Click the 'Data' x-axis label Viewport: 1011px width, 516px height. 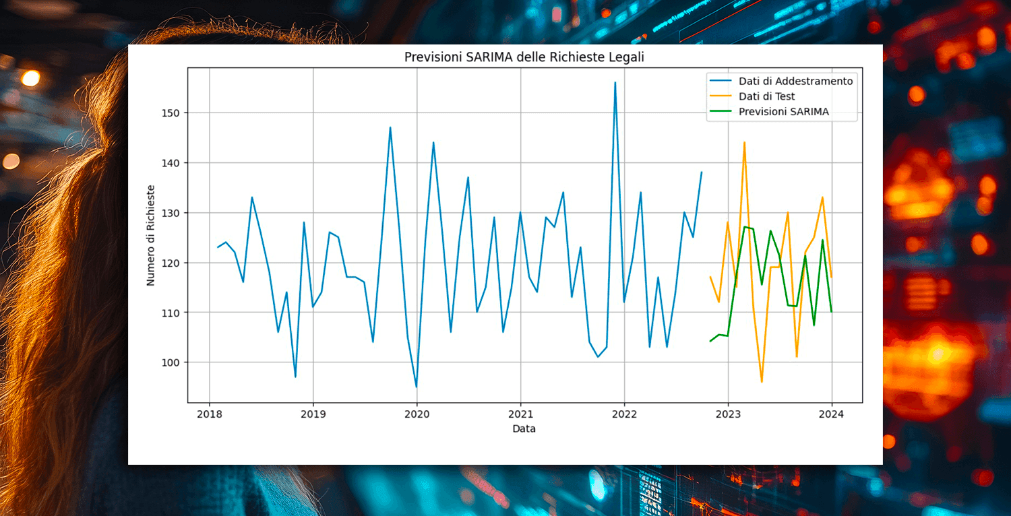click(x=524, y=428)
